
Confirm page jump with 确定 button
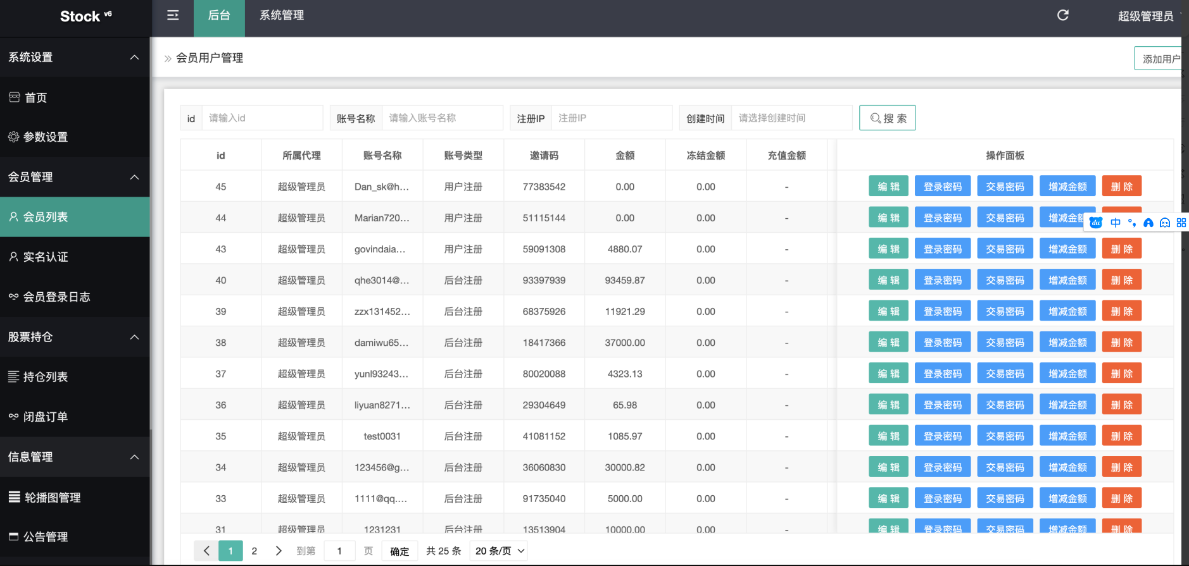(x=399, y=551)
